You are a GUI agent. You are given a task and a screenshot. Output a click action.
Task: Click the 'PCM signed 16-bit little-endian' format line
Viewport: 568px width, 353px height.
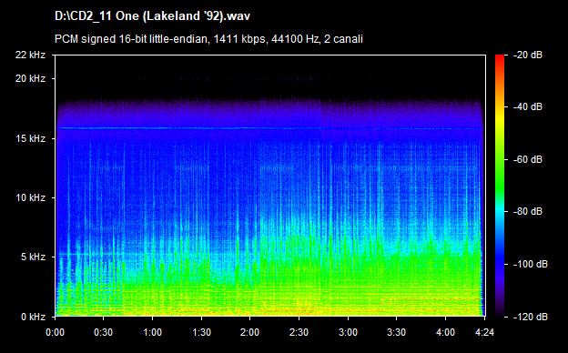(x=208, y=39)
